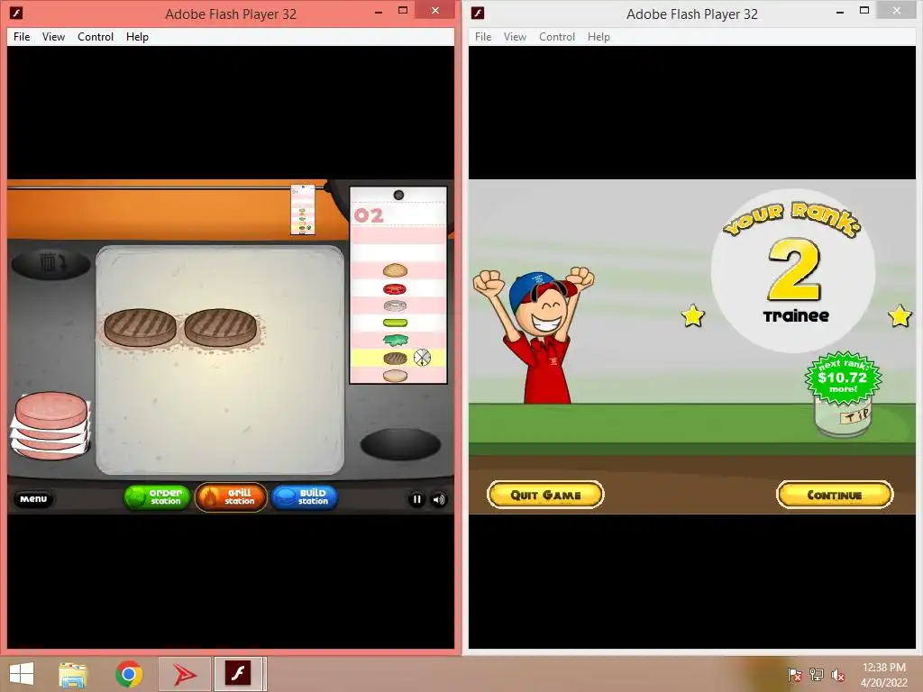Open the game Menu button
The width and height of the screenshot is (923, 692).
(x=33, y=498)
